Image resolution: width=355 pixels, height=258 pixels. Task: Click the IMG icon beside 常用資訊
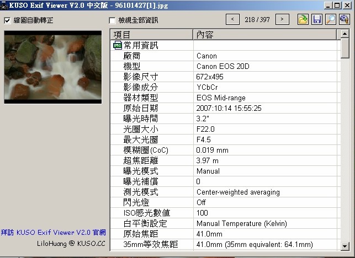[118, 45]
